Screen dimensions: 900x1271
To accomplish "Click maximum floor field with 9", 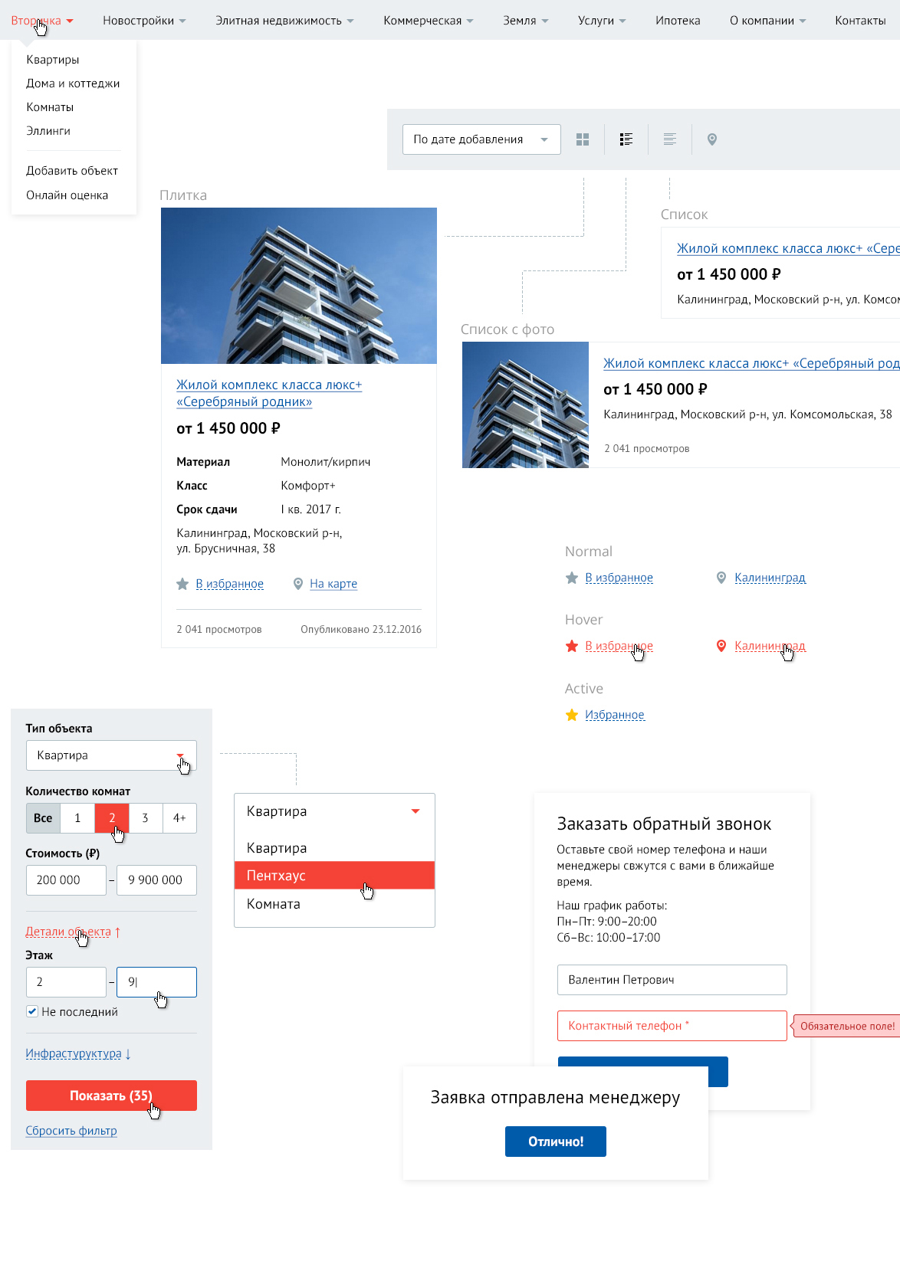I will click(156, 982).
